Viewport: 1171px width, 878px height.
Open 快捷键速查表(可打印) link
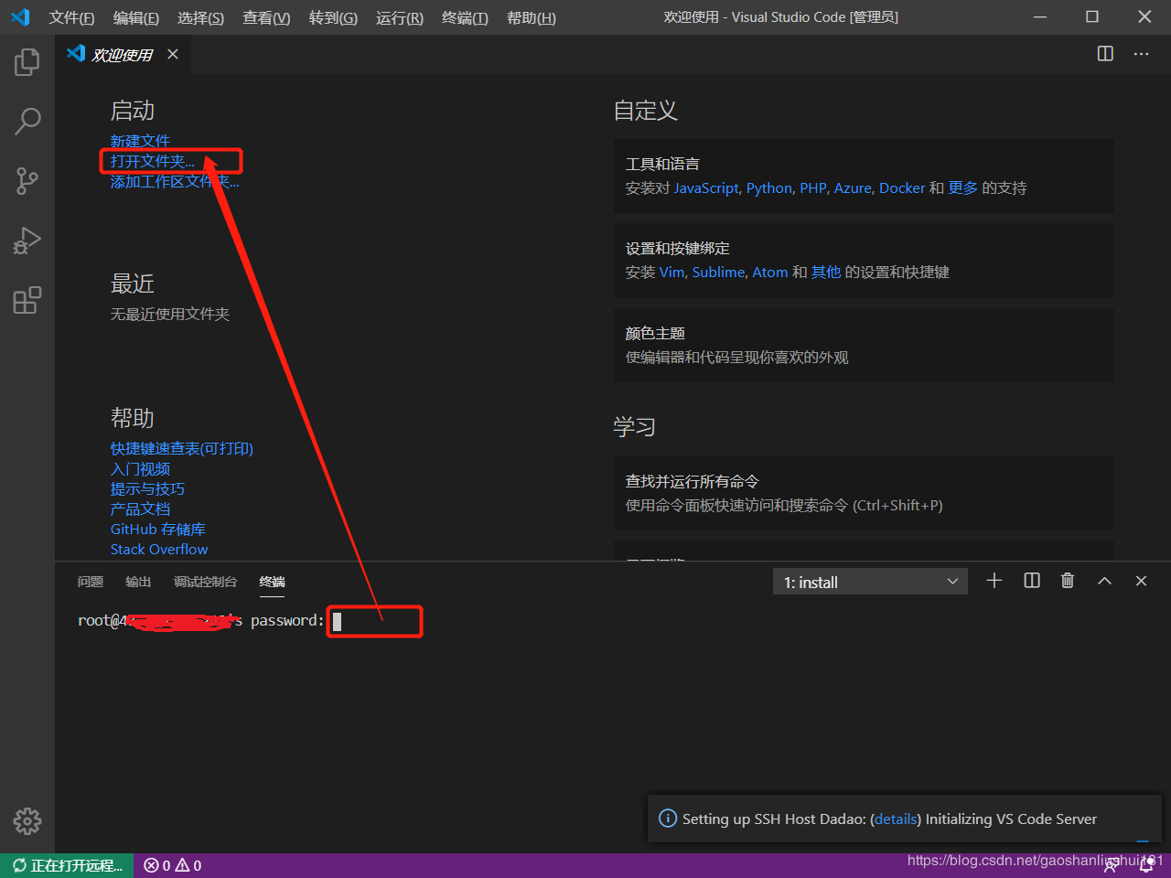(x=182, y=448)
